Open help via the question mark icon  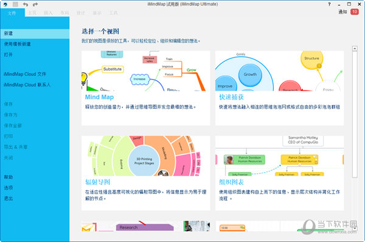tap(329, 4)
